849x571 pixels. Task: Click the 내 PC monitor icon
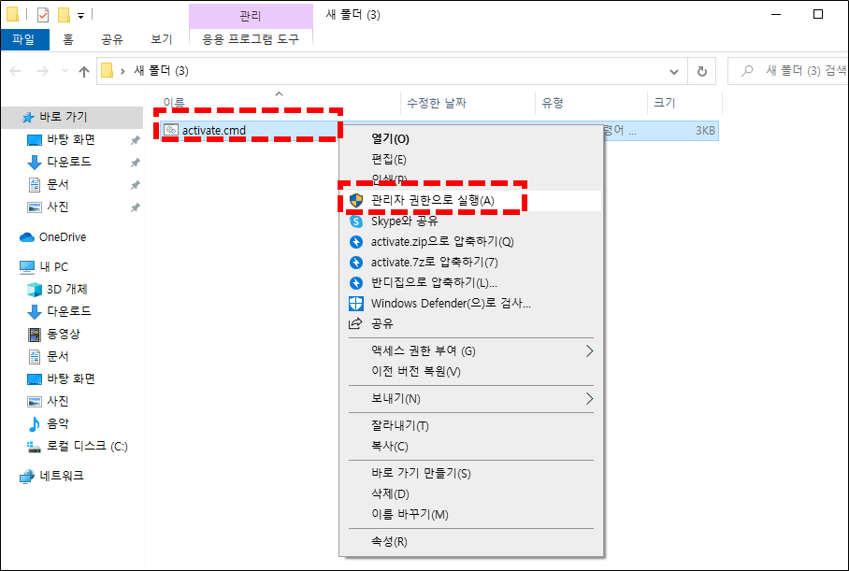(x=27, y=267)
